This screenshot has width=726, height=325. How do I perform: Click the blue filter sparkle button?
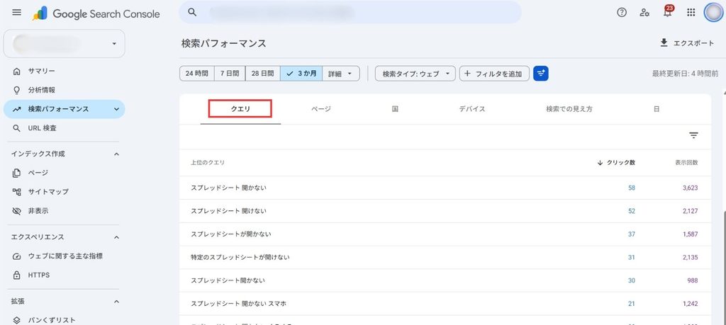(541, 73)
